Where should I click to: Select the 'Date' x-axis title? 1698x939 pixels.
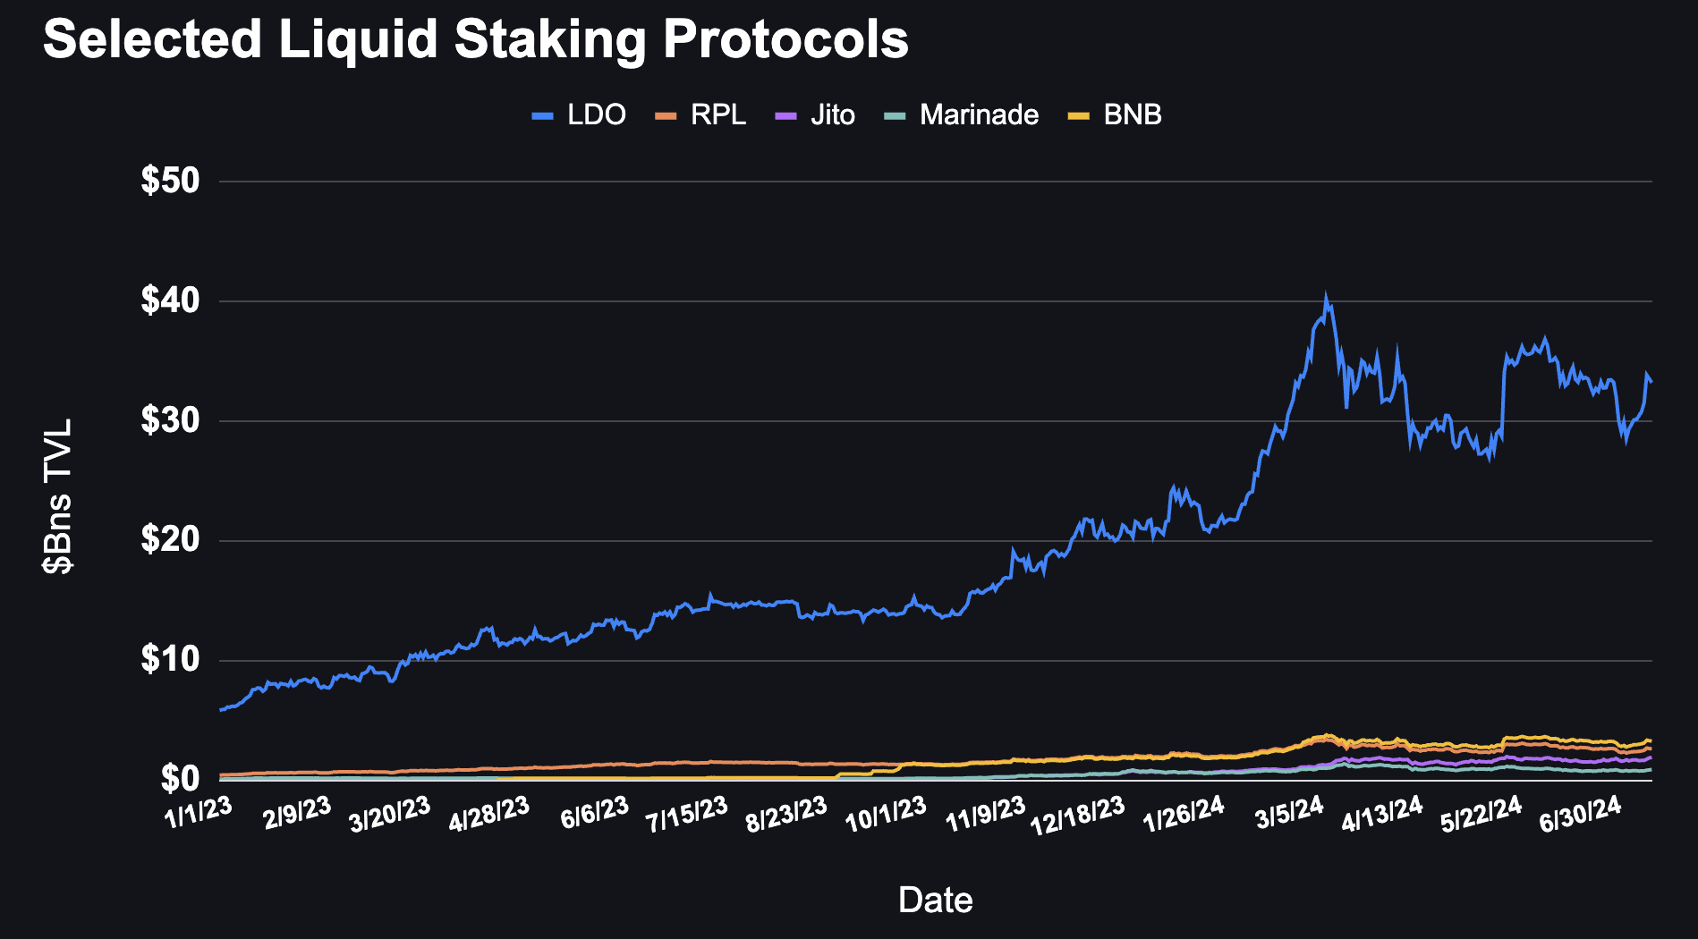pyautogui.click(x=935, y=900)
